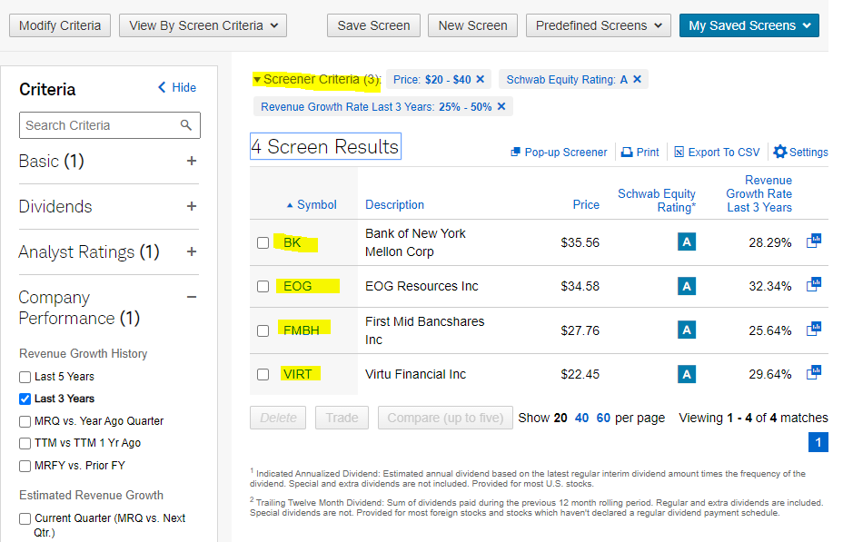Sort by Price column
This screenshot has height=542, width=843.
(x=586, y=204)
